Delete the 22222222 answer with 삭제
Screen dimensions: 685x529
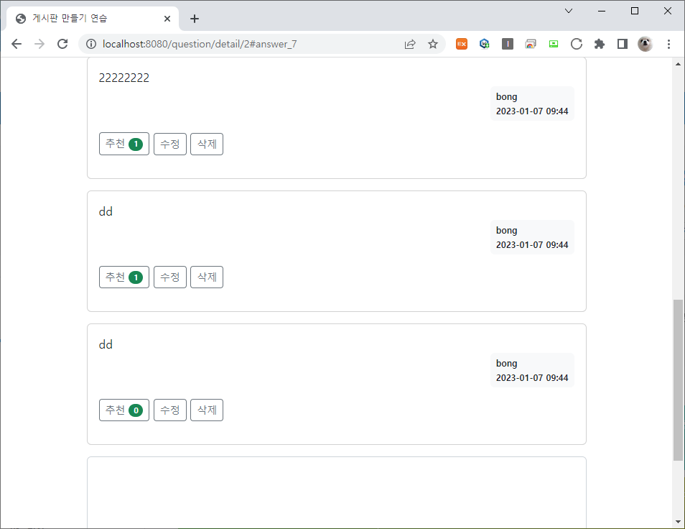click(x=207, y=144)
